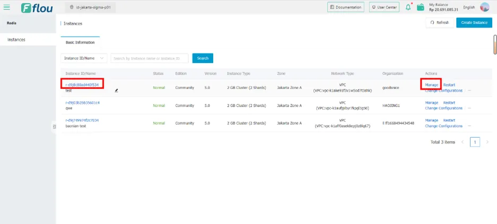Go to next page arrow

pyautogui.click(x=487, y=142)
